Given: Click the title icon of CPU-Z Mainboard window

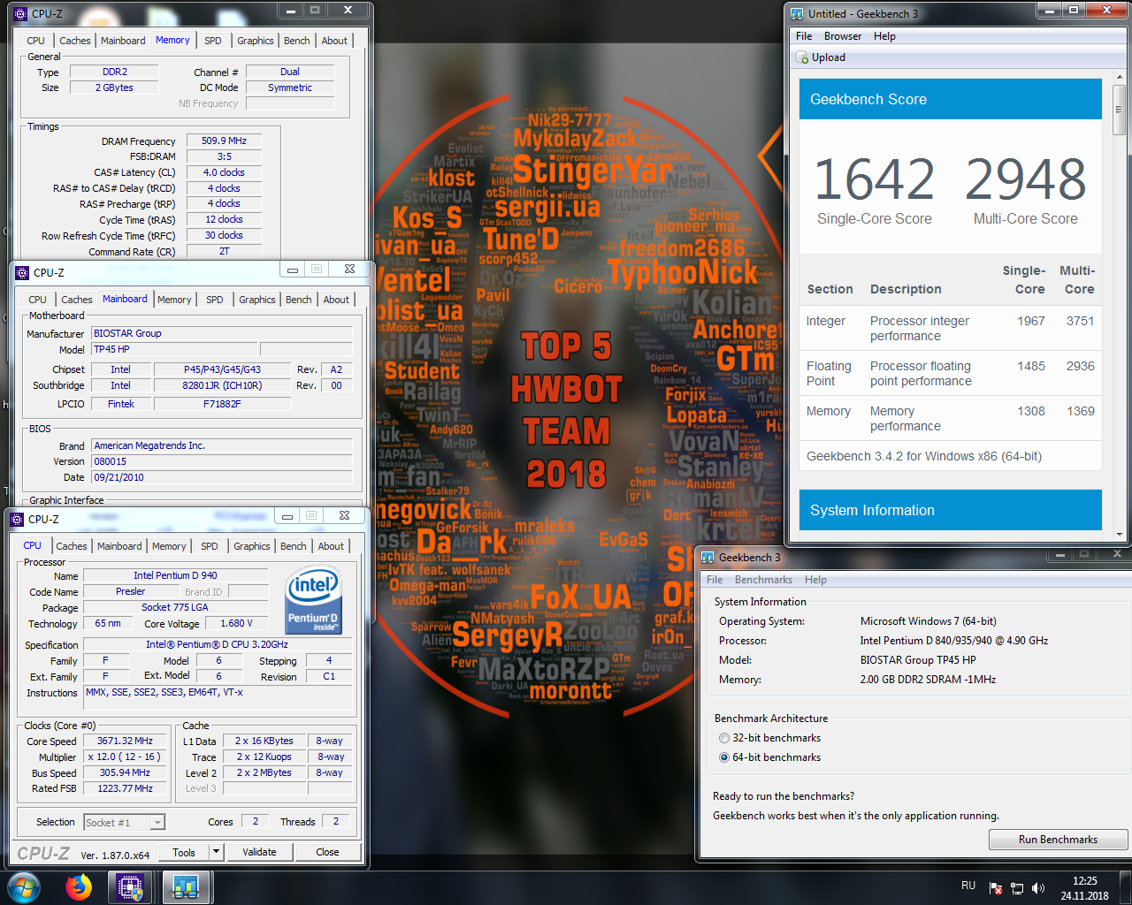Looking at the screenshot, I should (23, 272).
